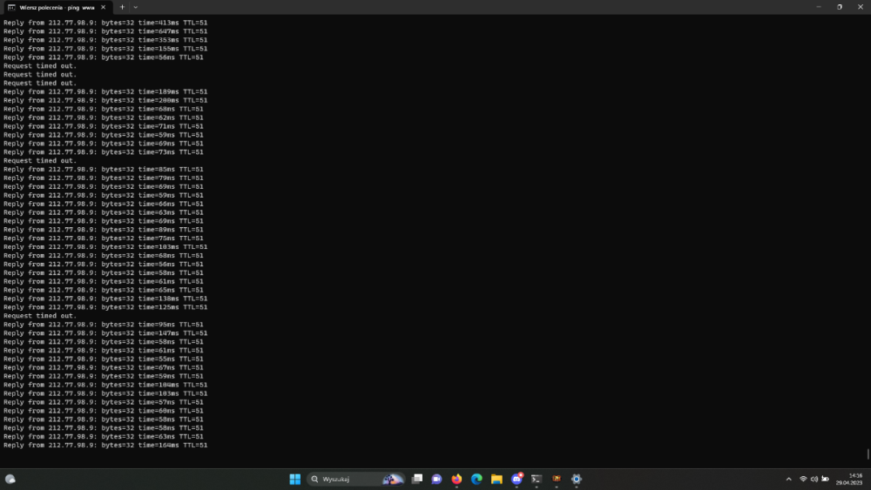Open Wi-Fi network quick settings
Screen dimensions: 871x490
(x=803, y=479)
